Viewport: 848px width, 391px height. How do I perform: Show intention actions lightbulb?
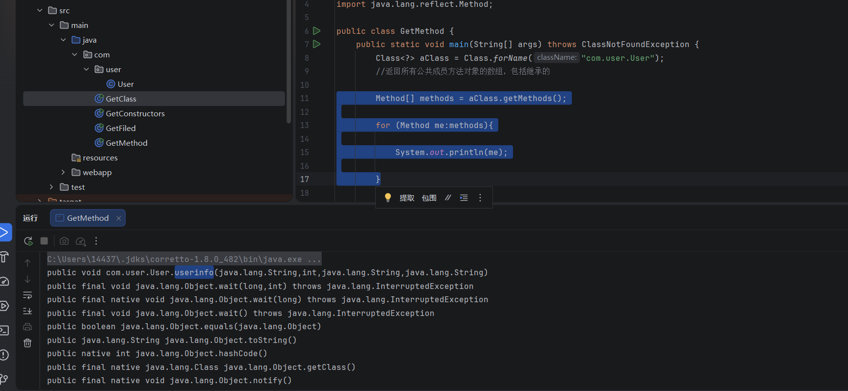point(388,197)
